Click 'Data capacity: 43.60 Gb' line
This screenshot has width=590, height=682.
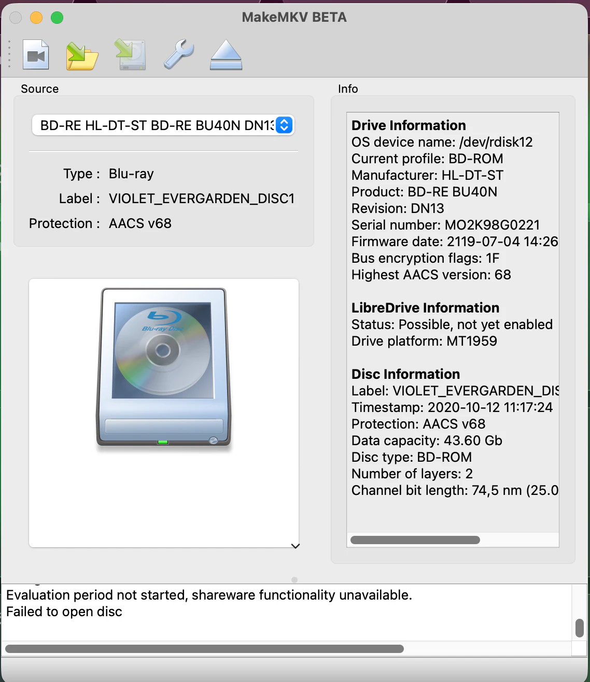pos(427,441)
